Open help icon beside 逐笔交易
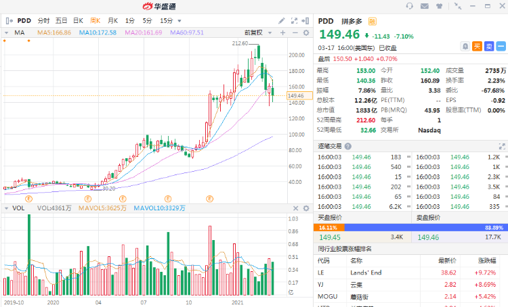 click(x=348, y=146)
